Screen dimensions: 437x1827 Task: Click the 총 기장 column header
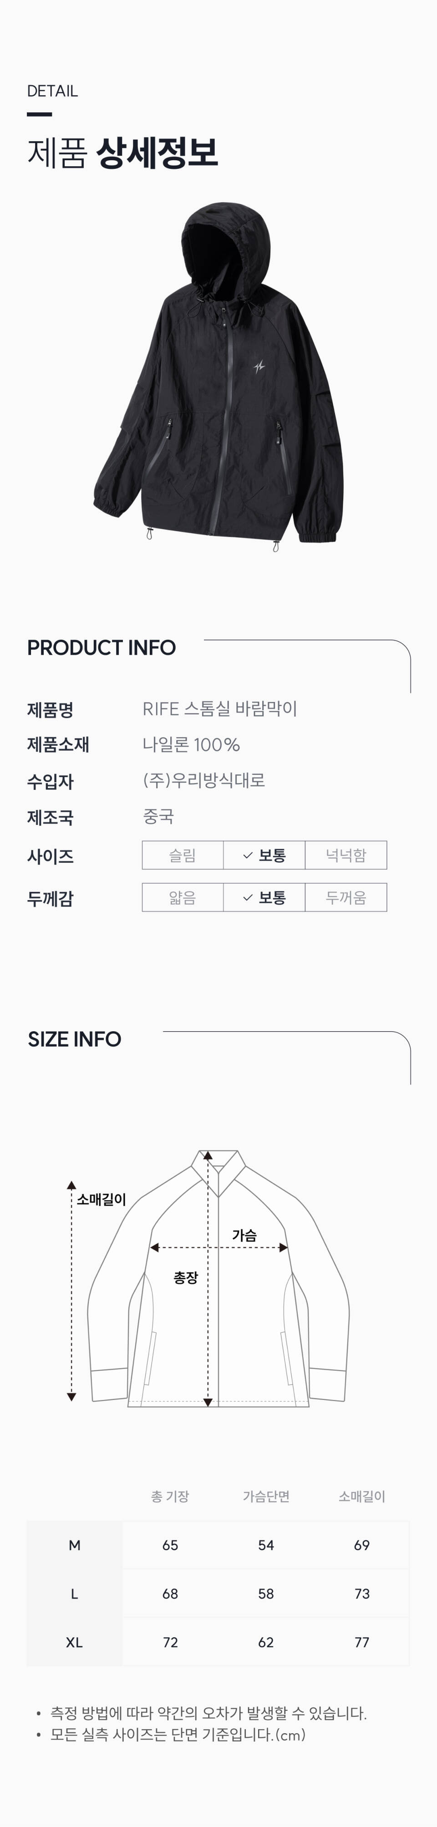tap(170, 1496)
